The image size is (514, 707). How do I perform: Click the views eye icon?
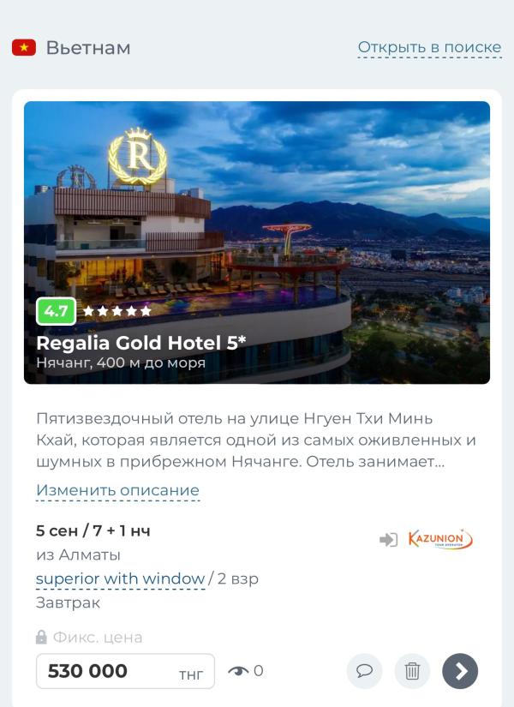238,671
